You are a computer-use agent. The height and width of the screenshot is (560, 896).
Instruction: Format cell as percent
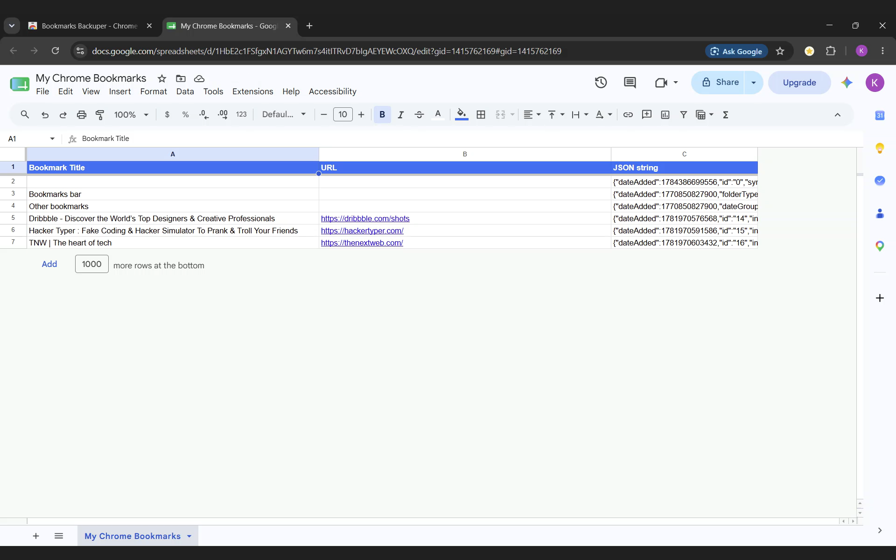point(185,114)
